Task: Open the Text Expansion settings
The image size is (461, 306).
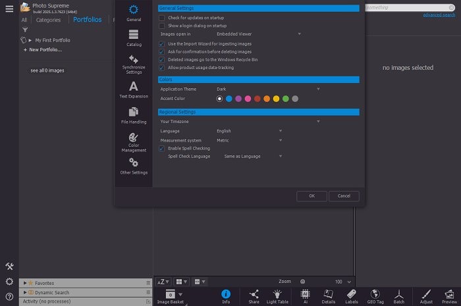Action: (134, 89)
